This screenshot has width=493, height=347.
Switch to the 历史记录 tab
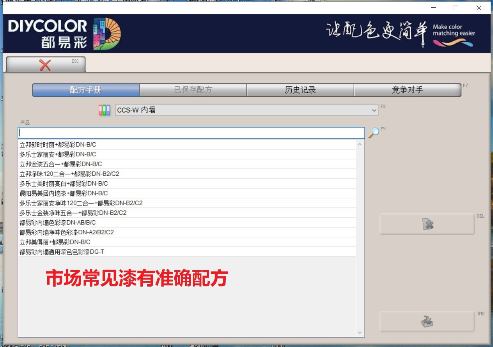[300, 90]
